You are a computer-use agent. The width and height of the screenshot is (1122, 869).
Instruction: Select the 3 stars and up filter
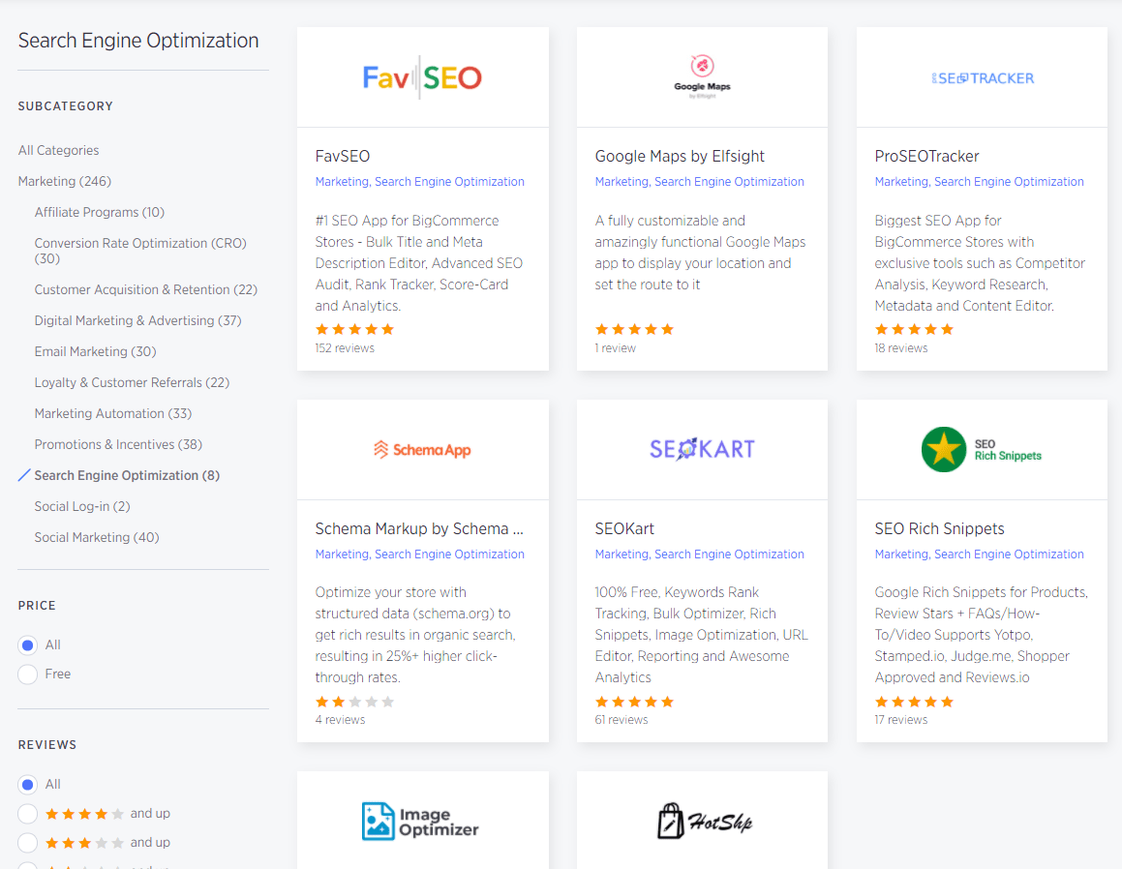click(28, 843)
